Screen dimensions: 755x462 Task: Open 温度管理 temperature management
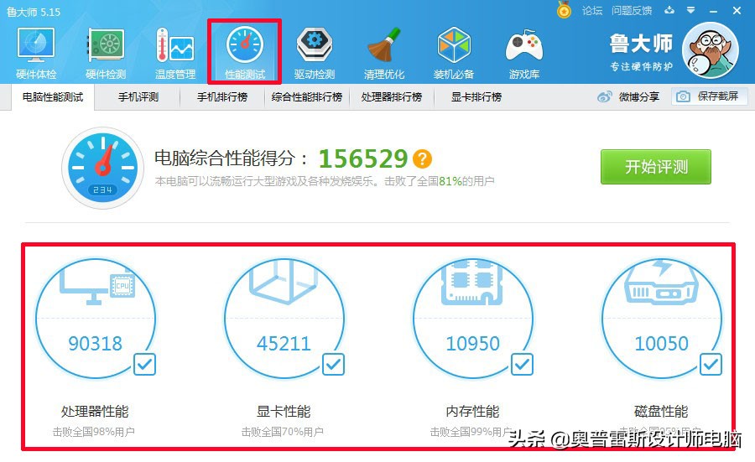(175, 53)
